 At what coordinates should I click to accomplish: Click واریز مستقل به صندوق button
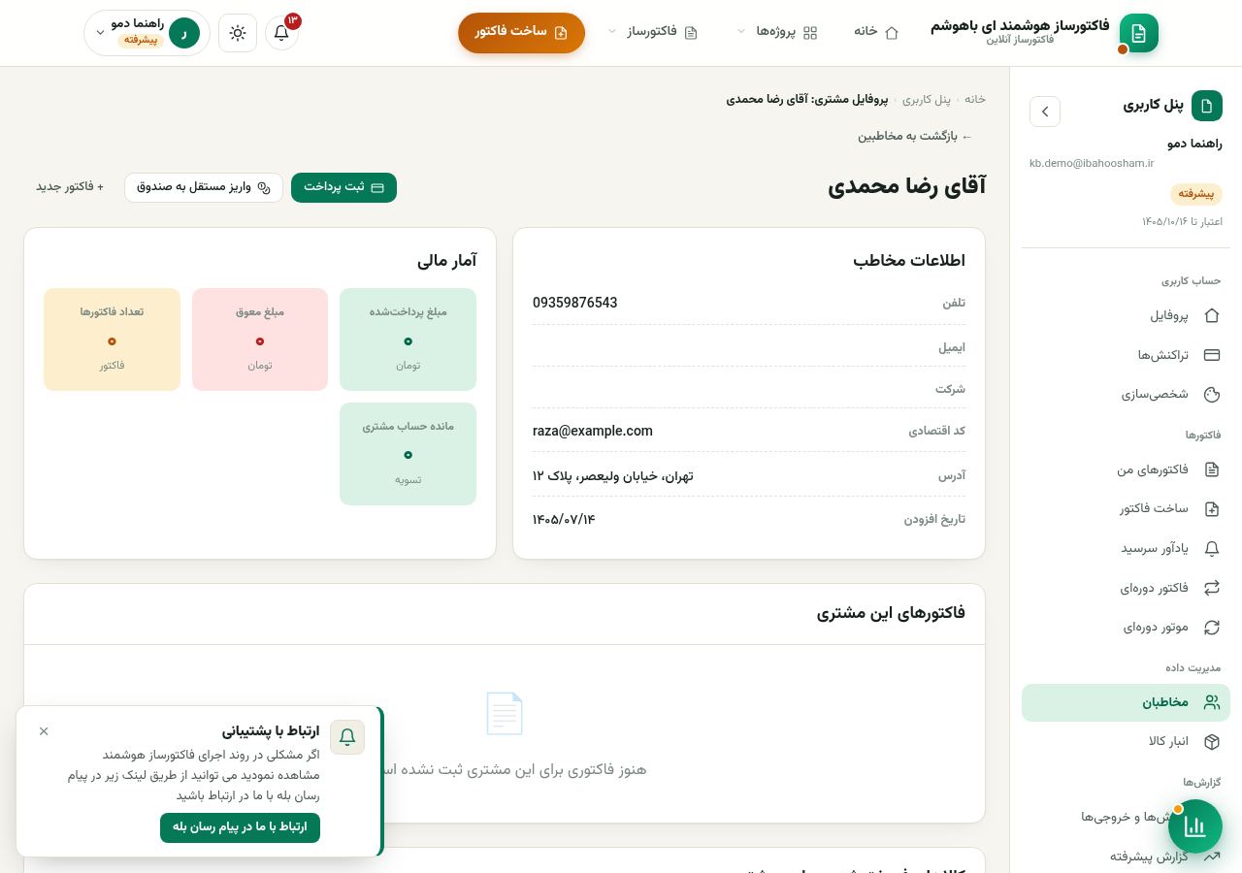204,187
